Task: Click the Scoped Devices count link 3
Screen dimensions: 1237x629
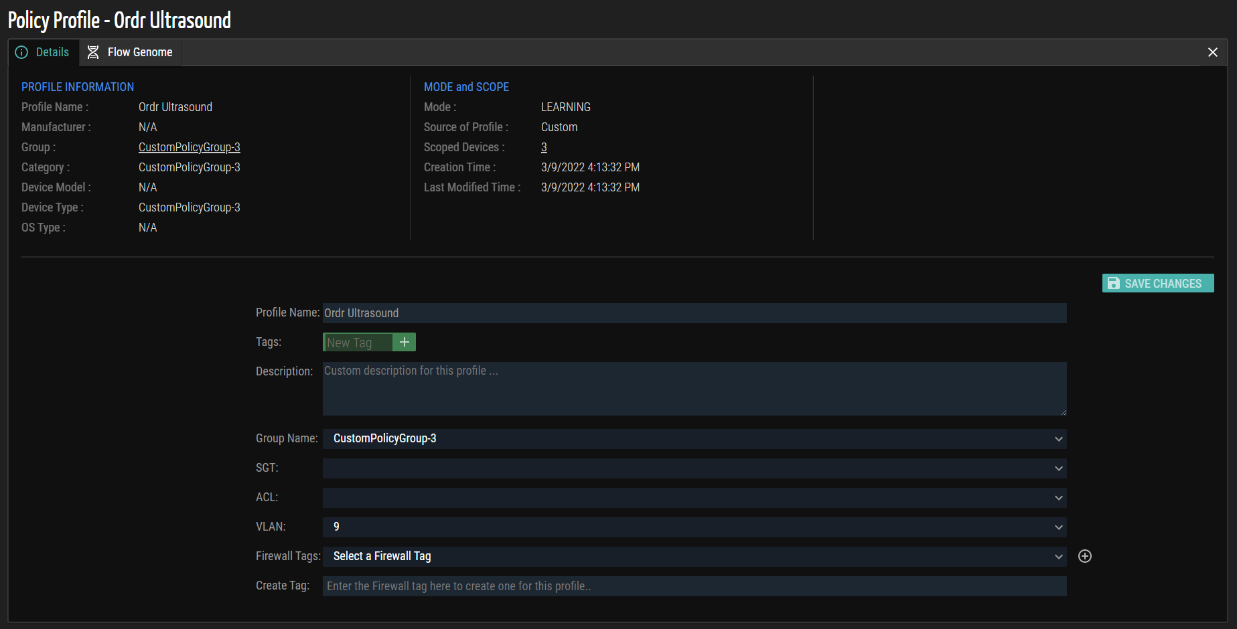Action: [544, 147]
